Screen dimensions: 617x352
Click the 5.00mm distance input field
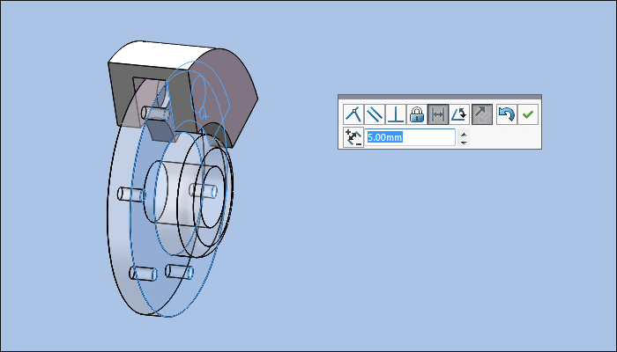point(410,137)
